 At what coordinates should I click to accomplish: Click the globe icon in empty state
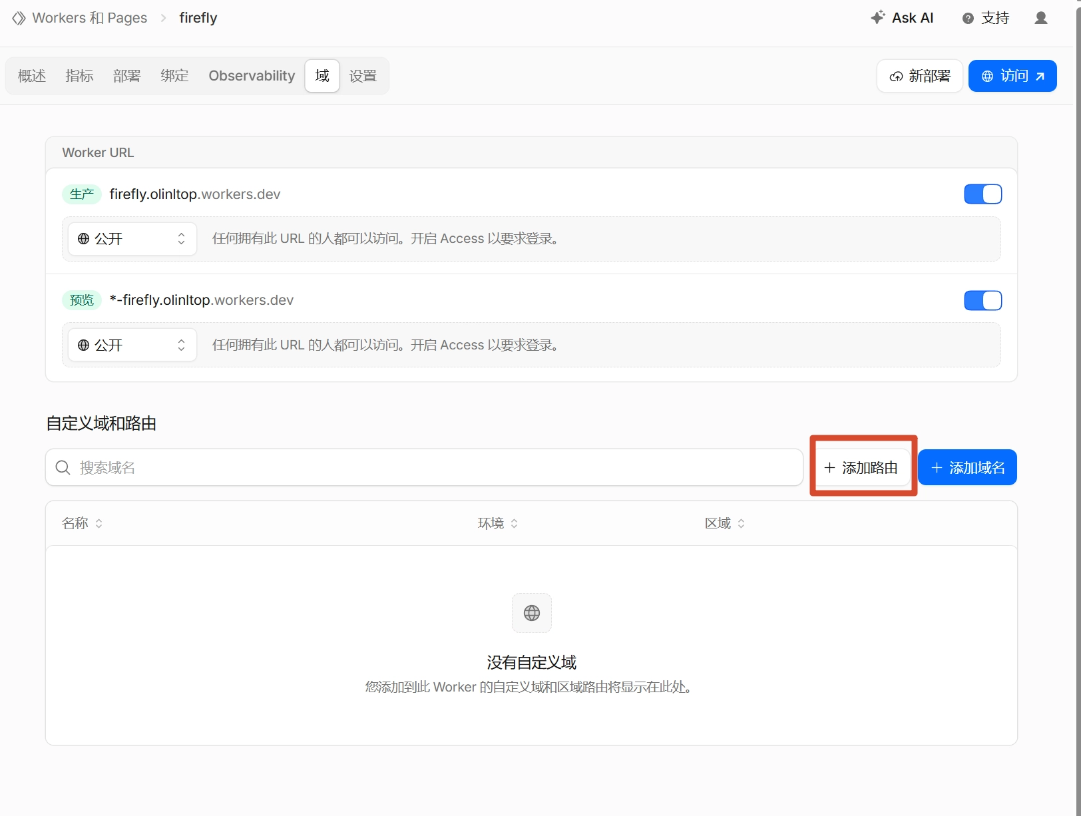pyautogui.click(x=532, y=613)
